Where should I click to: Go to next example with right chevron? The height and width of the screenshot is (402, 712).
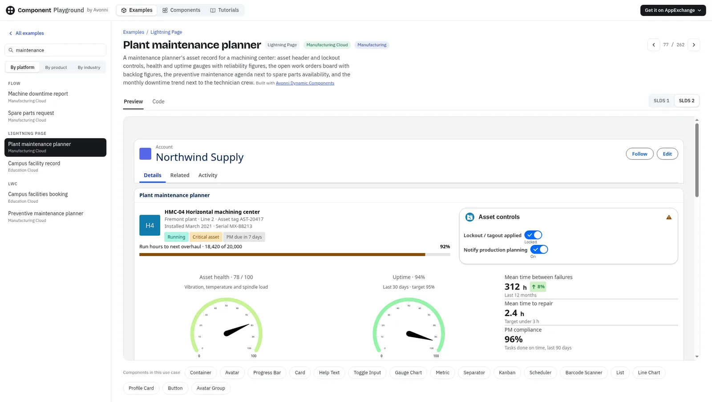[x=693, y=45]
